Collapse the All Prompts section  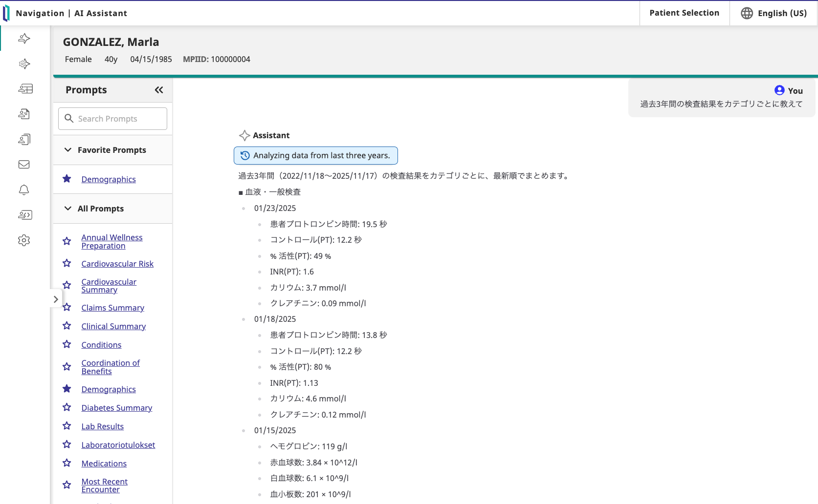tap(67, 209)
